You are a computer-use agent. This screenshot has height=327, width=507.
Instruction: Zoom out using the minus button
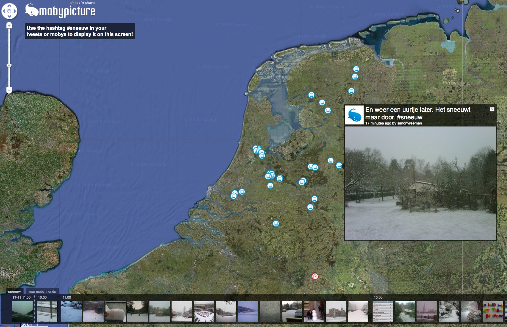[9, 90]
